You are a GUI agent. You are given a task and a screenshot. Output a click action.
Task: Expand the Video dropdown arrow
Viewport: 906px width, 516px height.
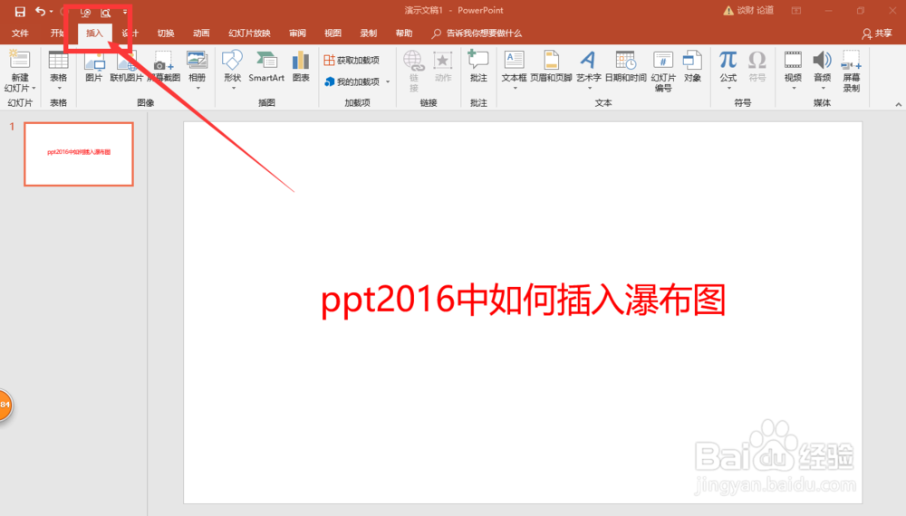pos(794,89)
